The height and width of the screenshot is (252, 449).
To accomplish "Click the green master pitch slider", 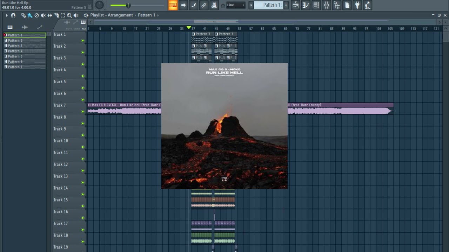I will pyautogui.click(x=137, y=5).
